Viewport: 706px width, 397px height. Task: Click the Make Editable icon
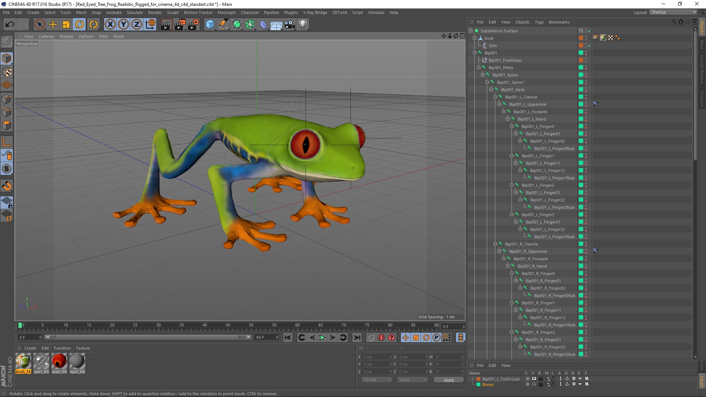coord(7,42)
